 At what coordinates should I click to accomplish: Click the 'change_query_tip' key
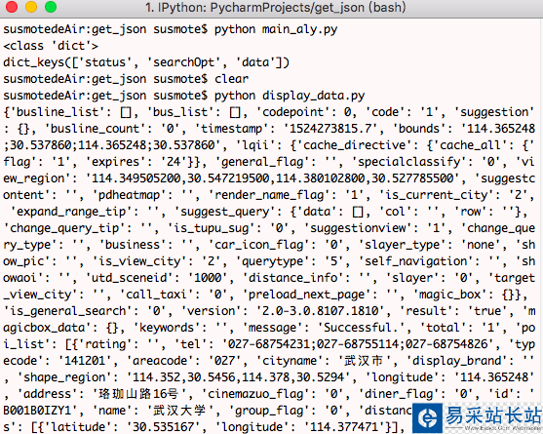(x=64, y=228)
